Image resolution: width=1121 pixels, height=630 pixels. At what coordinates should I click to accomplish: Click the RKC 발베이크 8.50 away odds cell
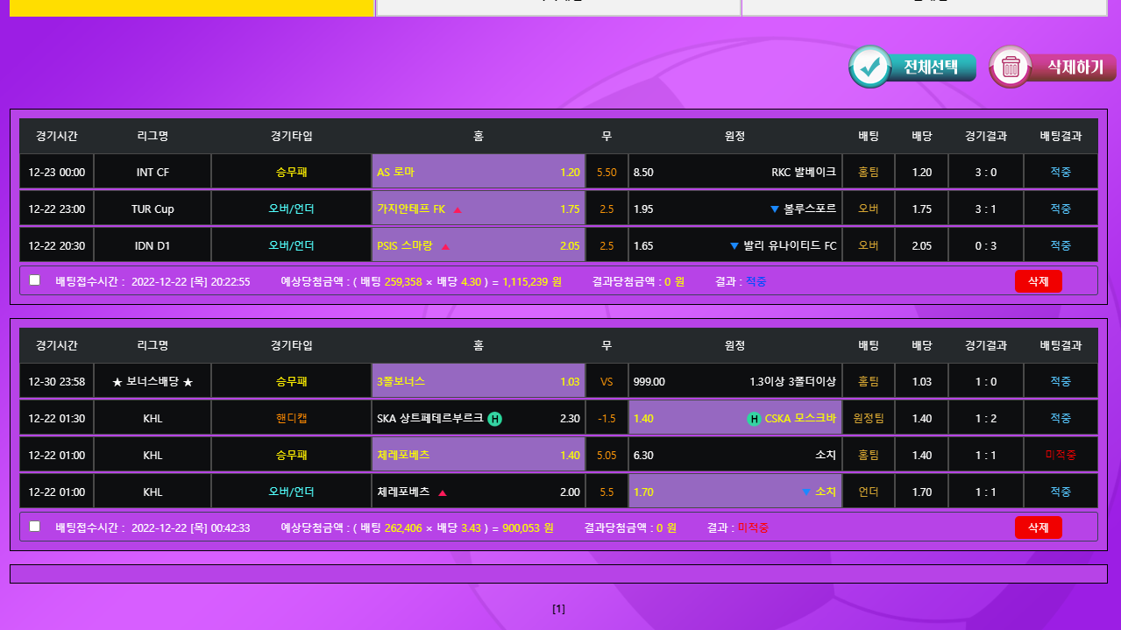(x=734, y=173)
